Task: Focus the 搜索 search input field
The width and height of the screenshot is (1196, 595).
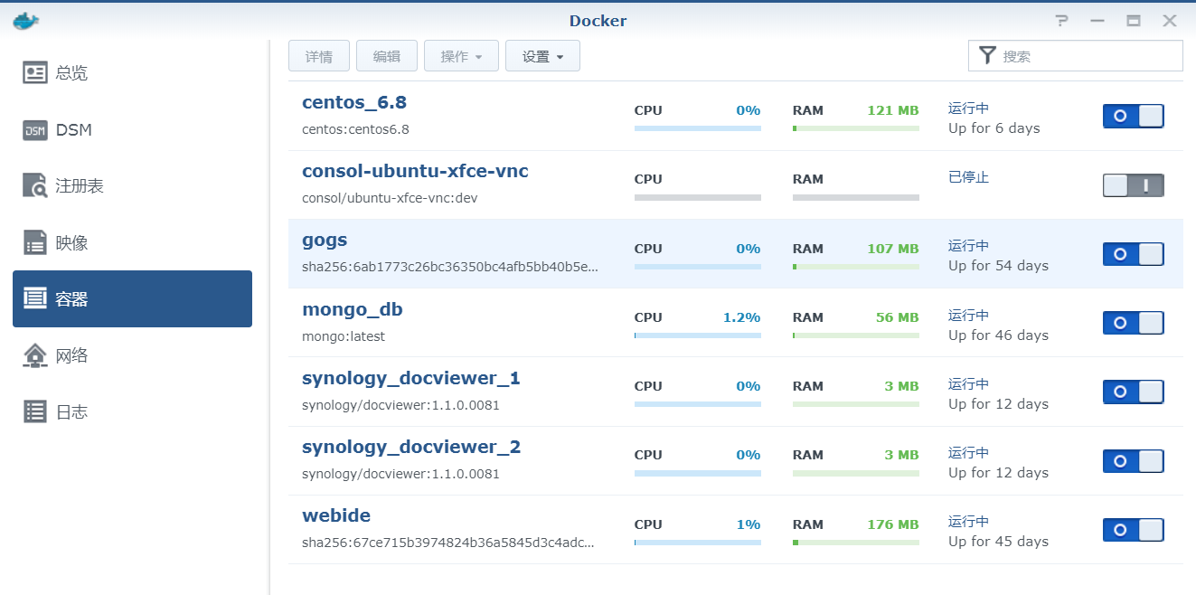Action: coord(1076,55)
